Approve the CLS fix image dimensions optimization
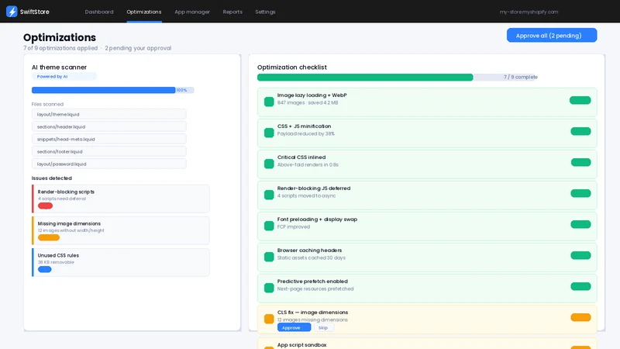620x349 pixels. (x=294, y=327)
